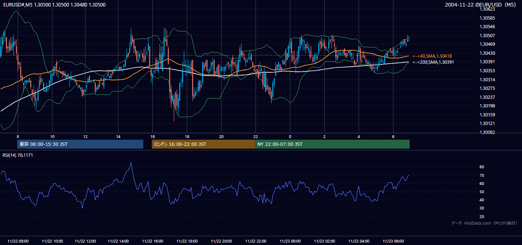The height and width of the screenshot is (245, 522).
Task: Click price level 1.30198 on axis
Action: point(487,106)
